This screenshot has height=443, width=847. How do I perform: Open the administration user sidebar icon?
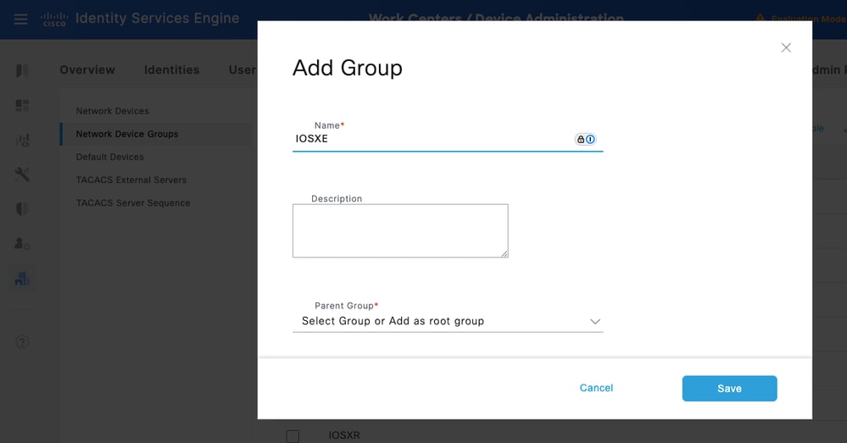click(x=22, y=243)
